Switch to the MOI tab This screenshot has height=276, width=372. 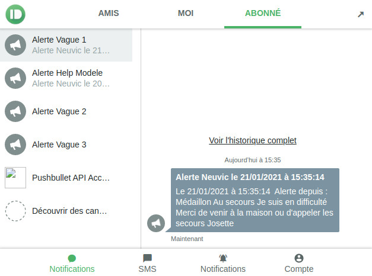(x=186, y=13)
